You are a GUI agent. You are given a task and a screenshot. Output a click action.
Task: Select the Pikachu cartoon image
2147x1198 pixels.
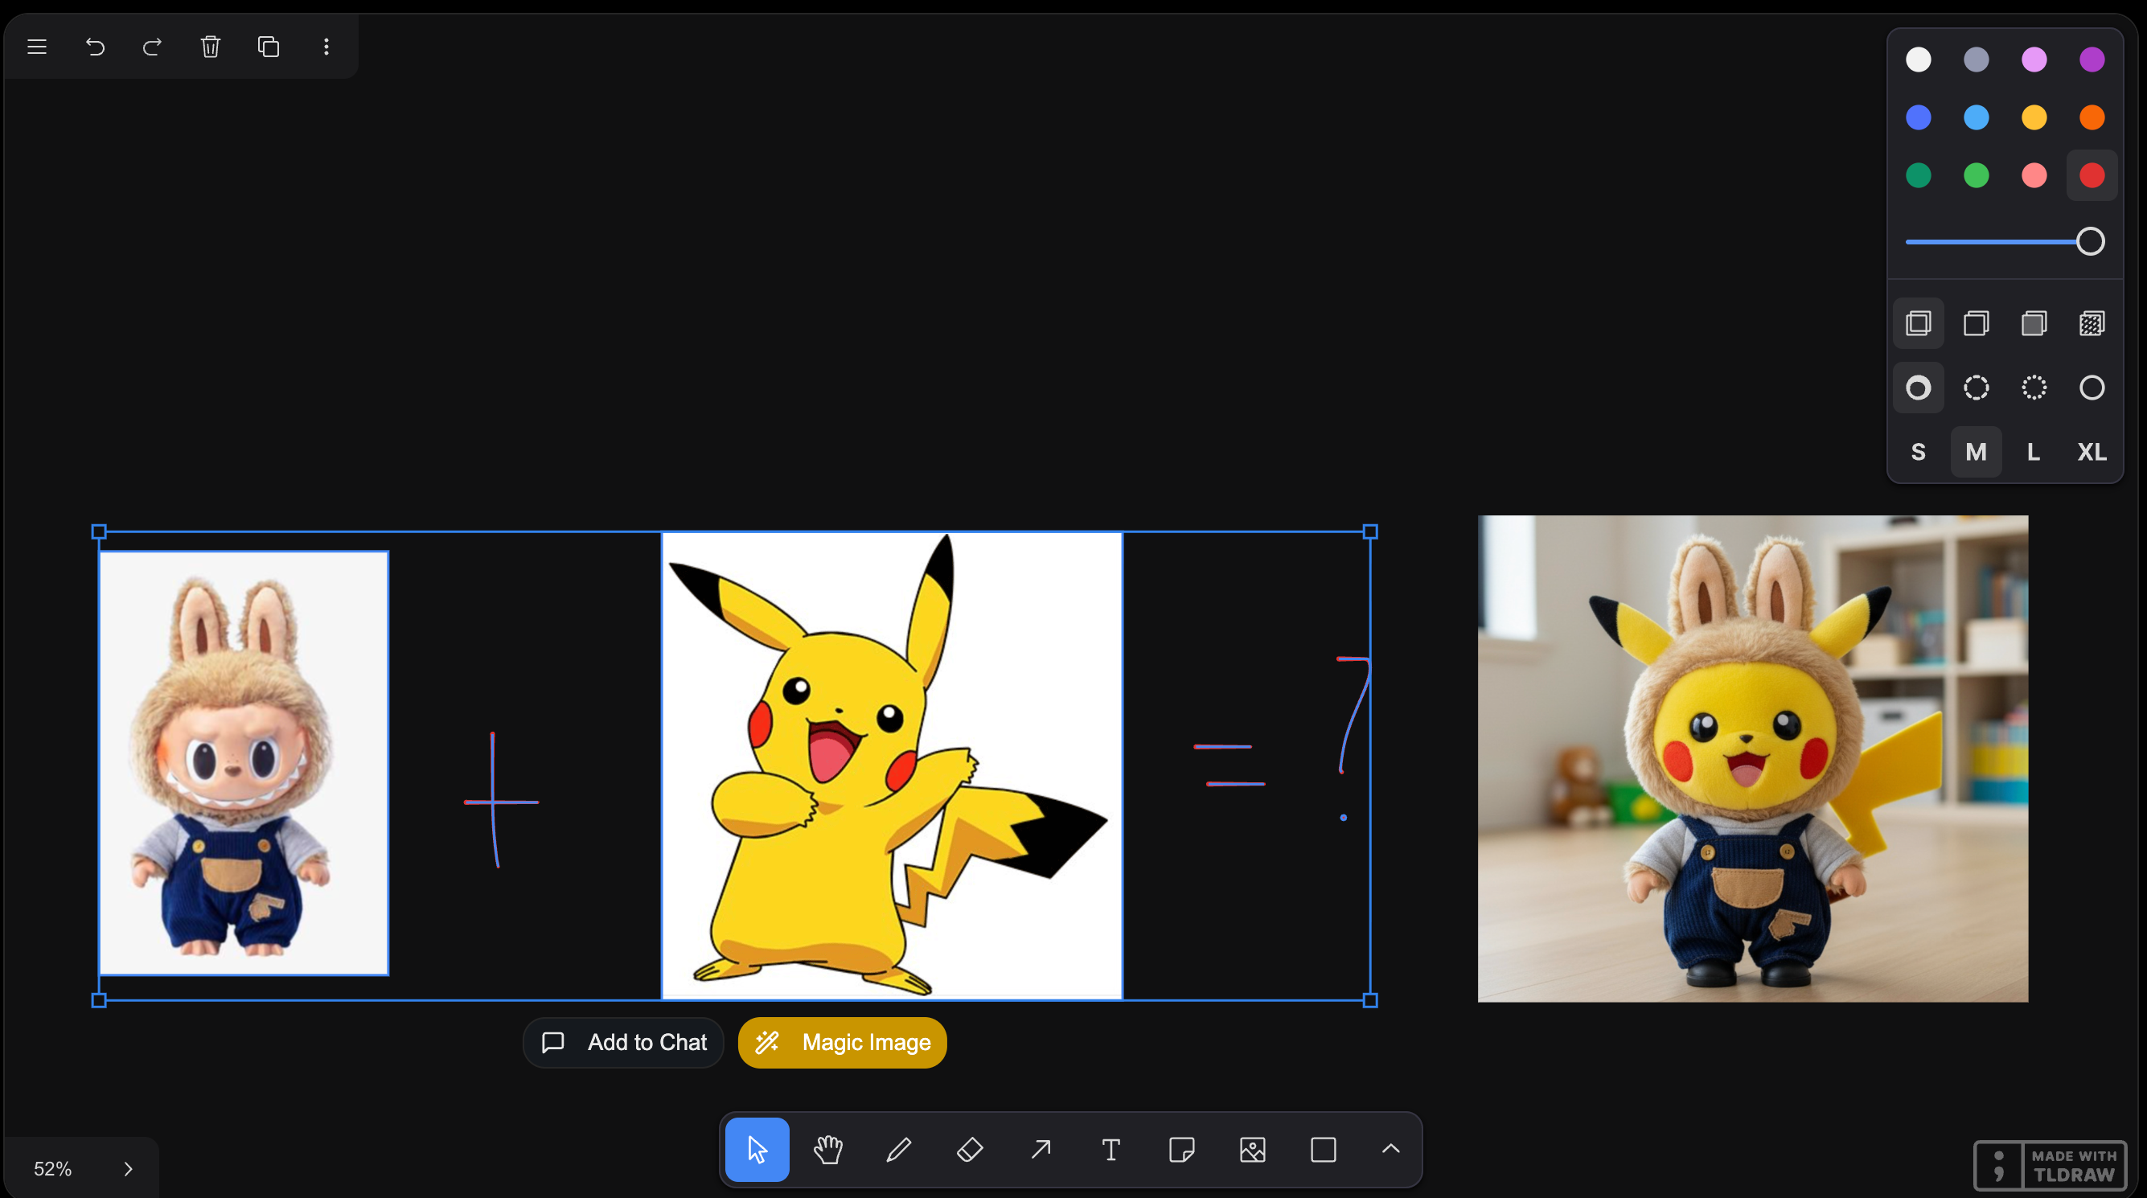tap(892, 765)
